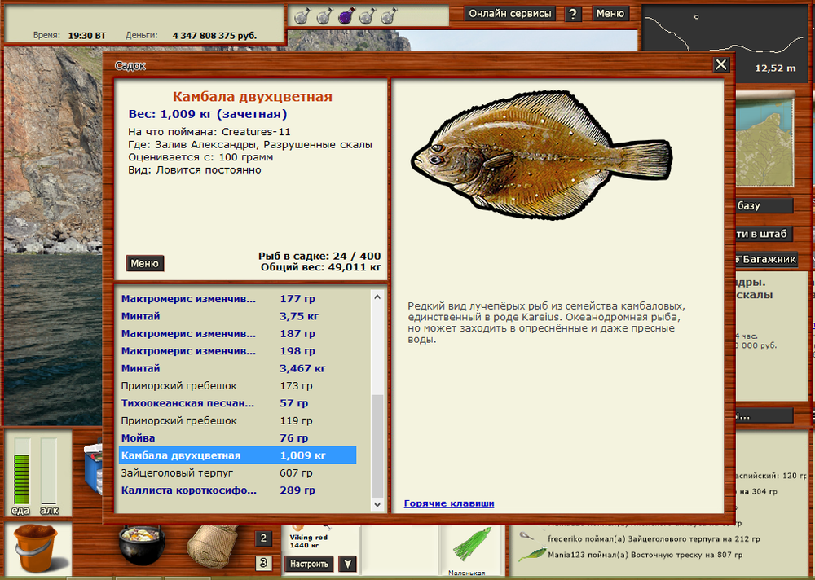
Task: Open the Горячие клавиши link
Action: (449, 503)
